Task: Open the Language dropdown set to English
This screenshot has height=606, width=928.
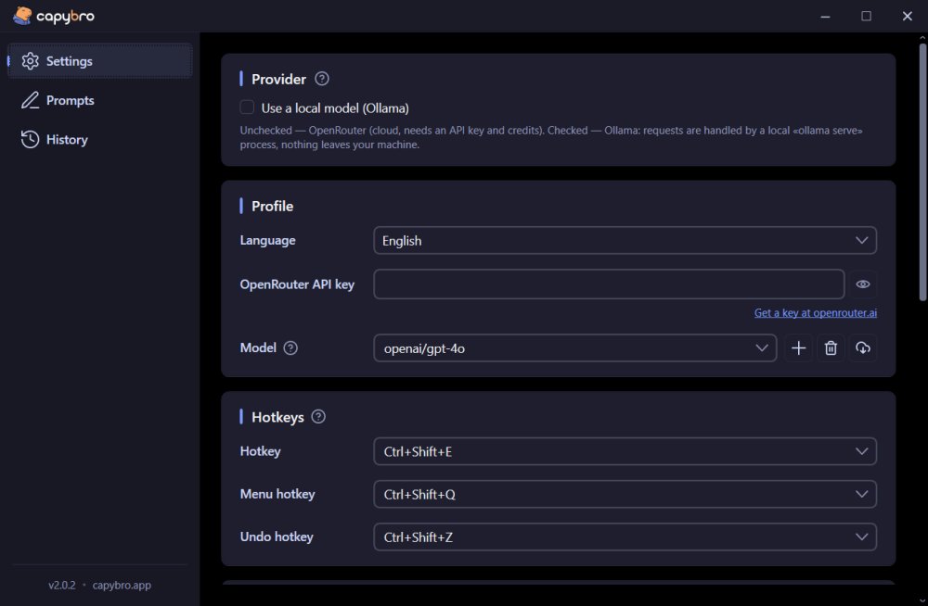Action: point(625,241)
